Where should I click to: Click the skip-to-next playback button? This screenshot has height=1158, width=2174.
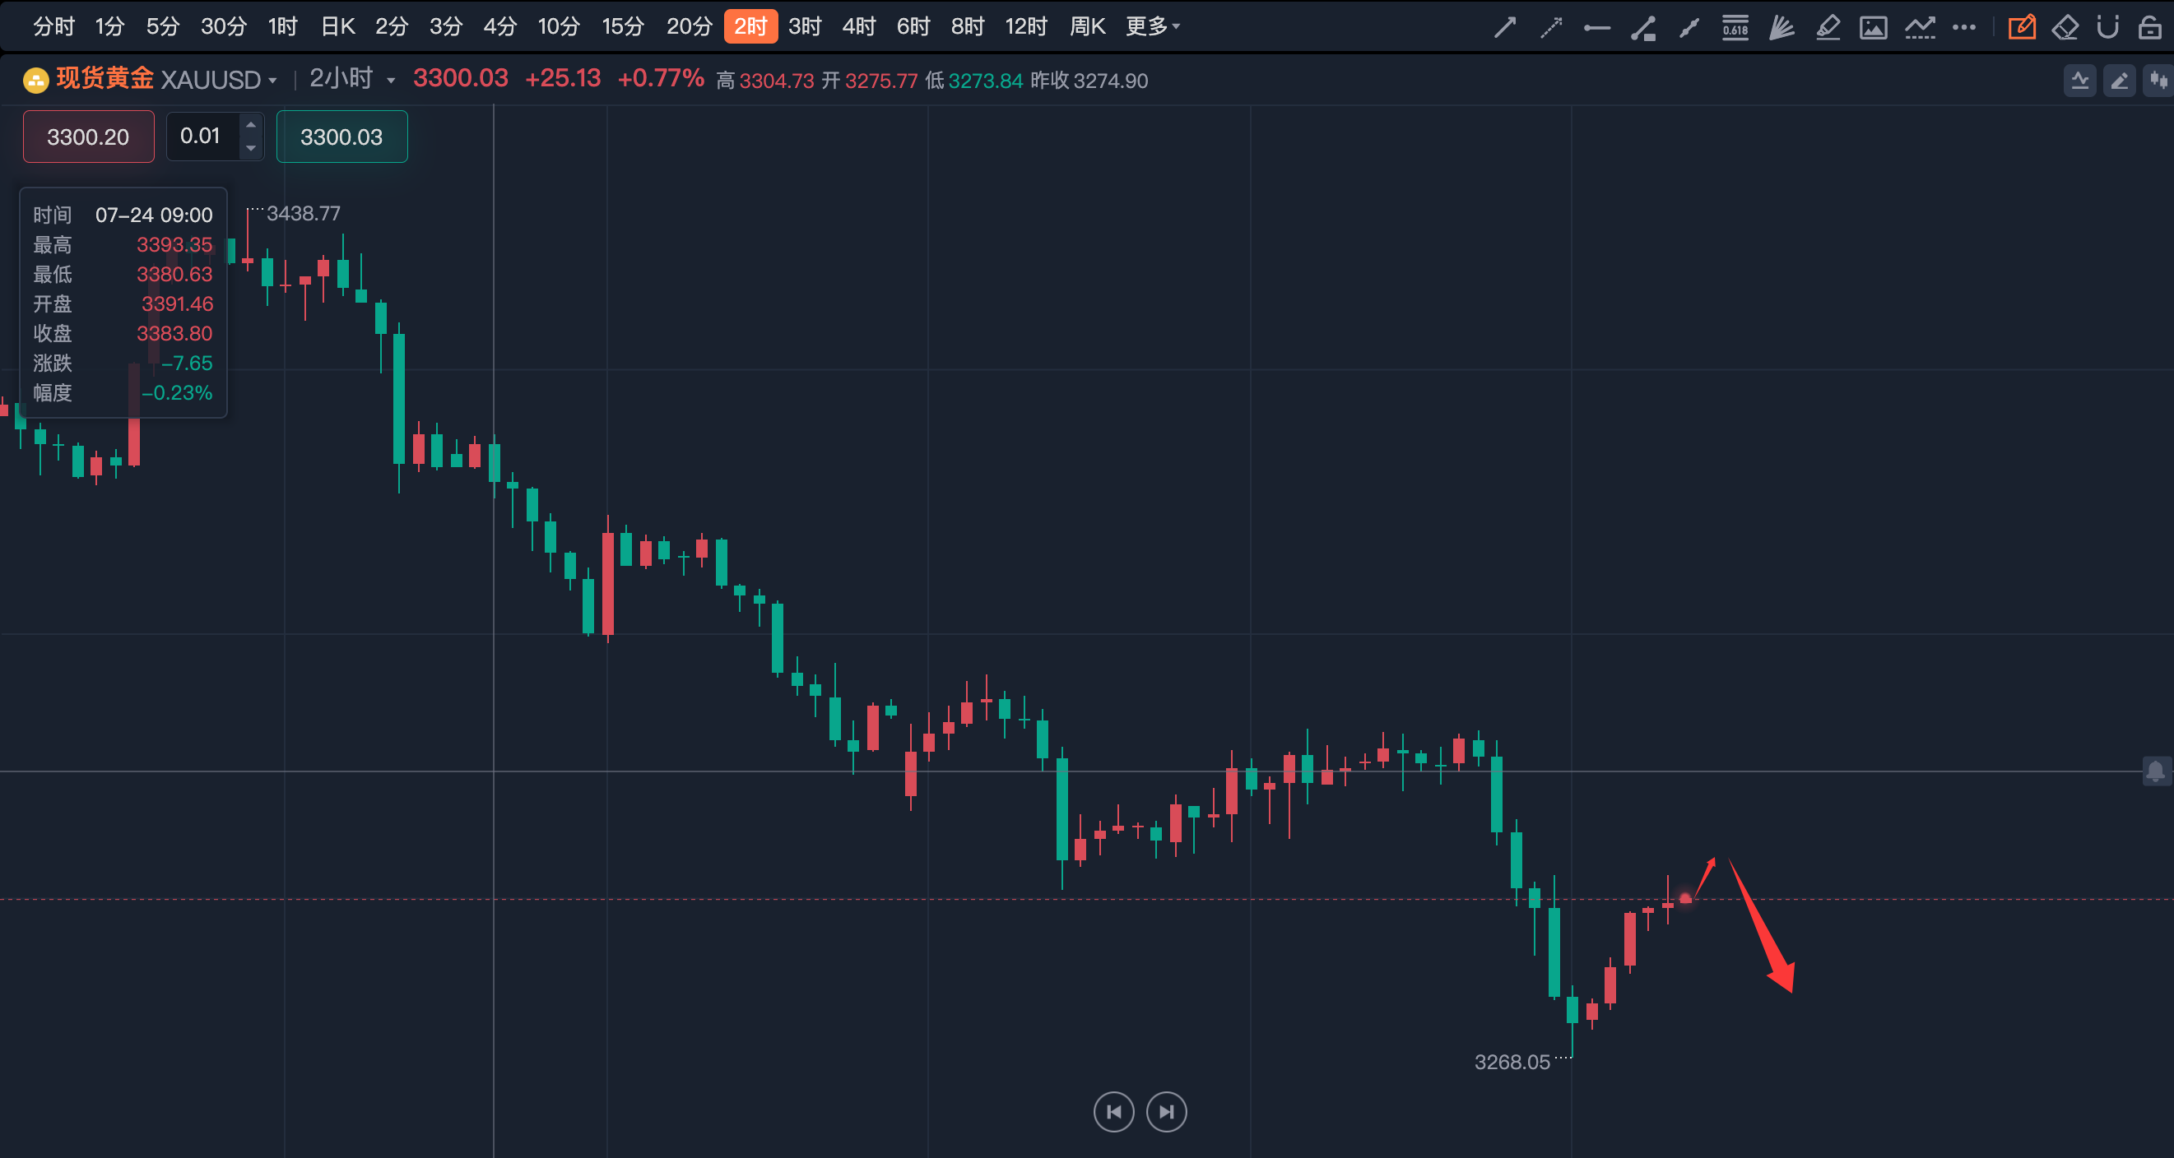pyautogui.click(x=1166, y=1112)
